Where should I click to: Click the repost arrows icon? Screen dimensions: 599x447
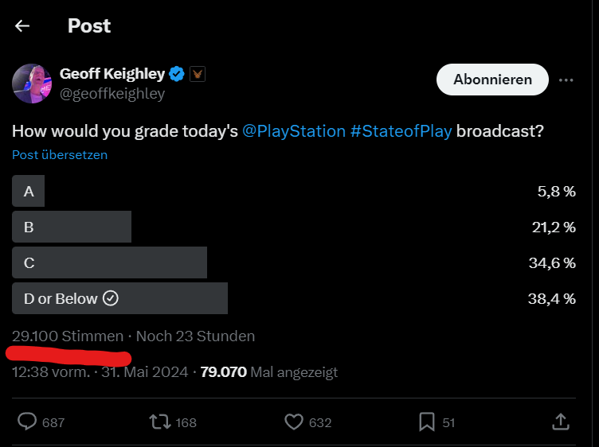[159, 422]
